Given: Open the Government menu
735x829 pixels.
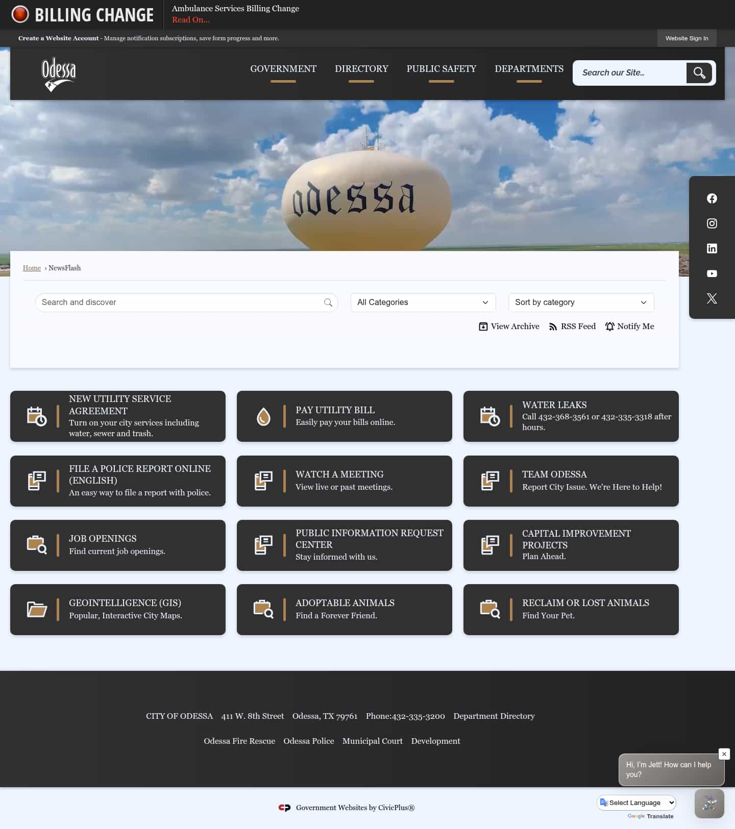Looking at the screenshot, I should point(283,69).
